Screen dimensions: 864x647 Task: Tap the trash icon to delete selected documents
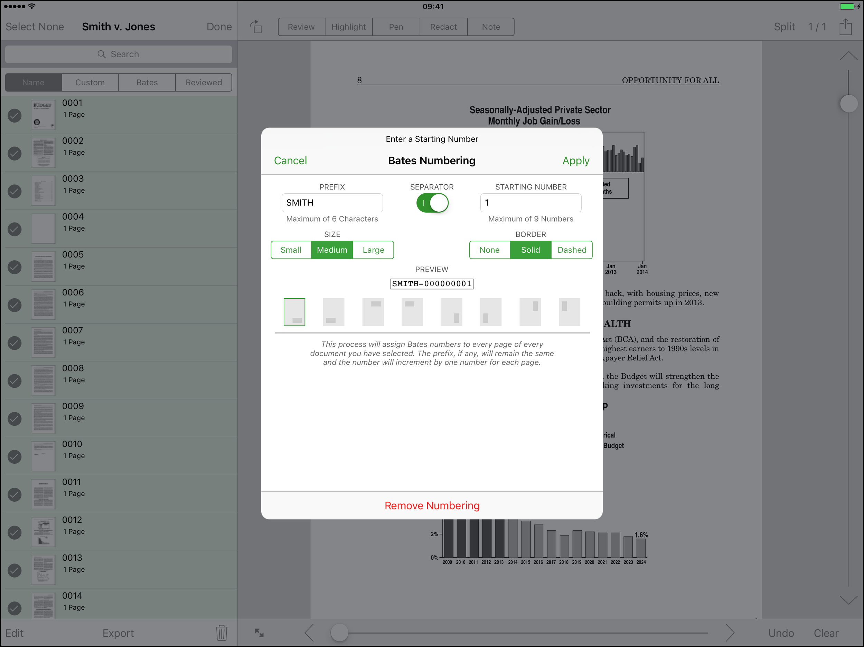click(222, 633)
